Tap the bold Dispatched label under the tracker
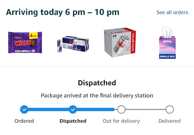194x135 pixels. tap(73, 121)
